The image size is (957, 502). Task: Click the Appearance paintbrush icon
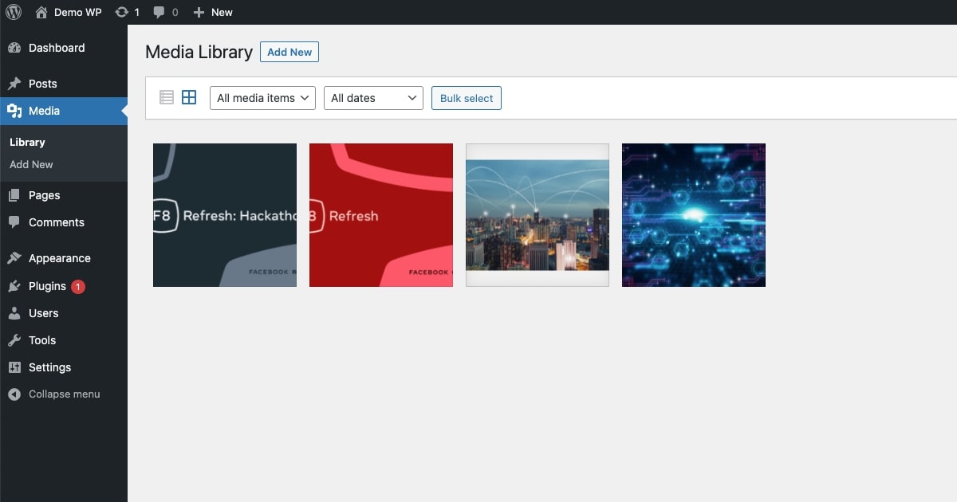(14, 258)
